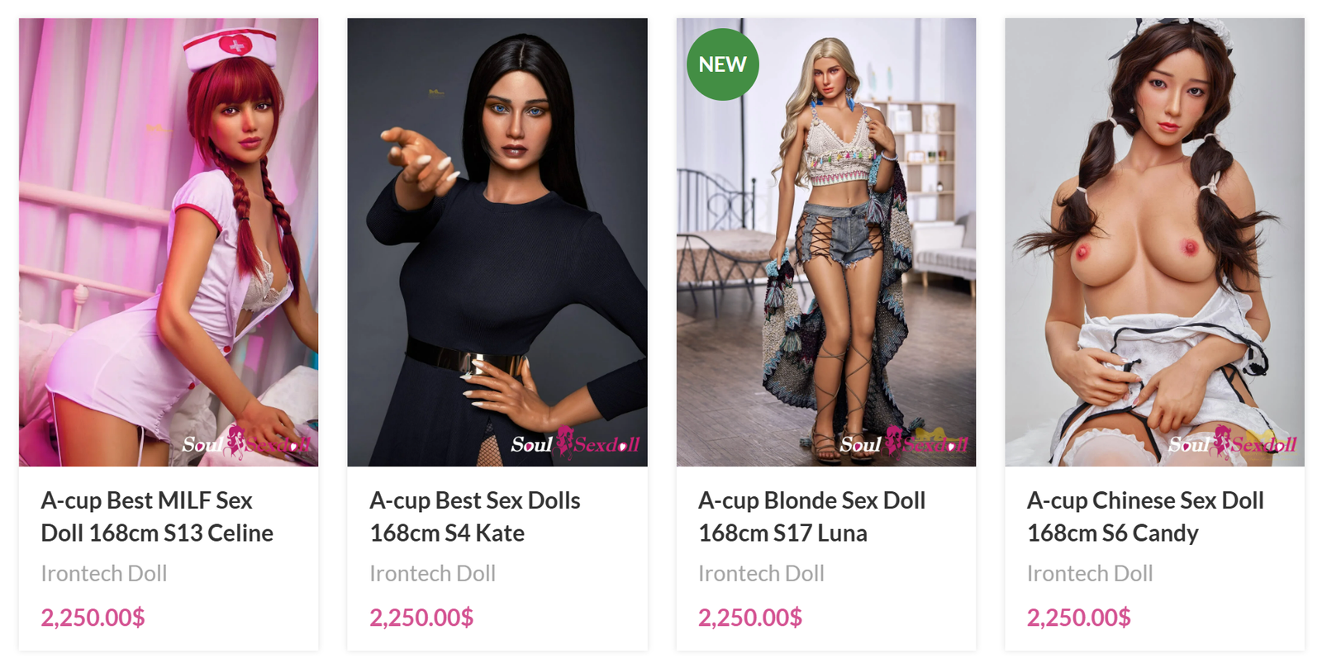Open the S6 Candy product image

1154,242
